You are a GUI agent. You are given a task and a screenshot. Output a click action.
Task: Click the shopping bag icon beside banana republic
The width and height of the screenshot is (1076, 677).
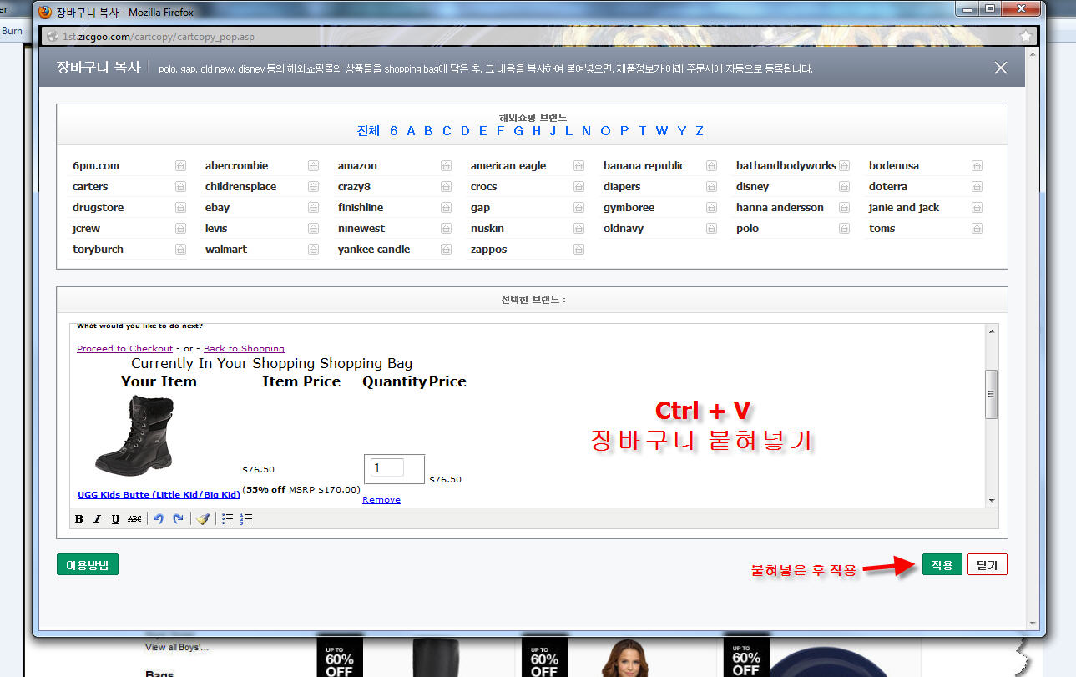(711, 166)
